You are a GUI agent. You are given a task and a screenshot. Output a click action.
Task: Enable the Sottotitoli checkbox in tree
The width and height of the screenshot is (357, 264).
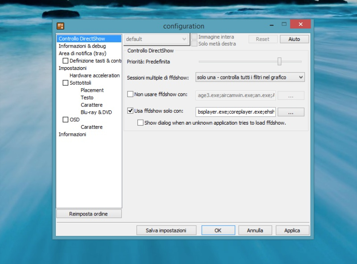[x=66, y=83]
